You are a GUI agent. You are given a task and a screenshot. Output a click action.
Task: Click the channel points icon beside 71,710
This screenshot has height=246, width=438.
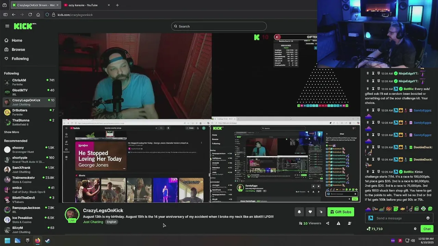coord(368,229)
